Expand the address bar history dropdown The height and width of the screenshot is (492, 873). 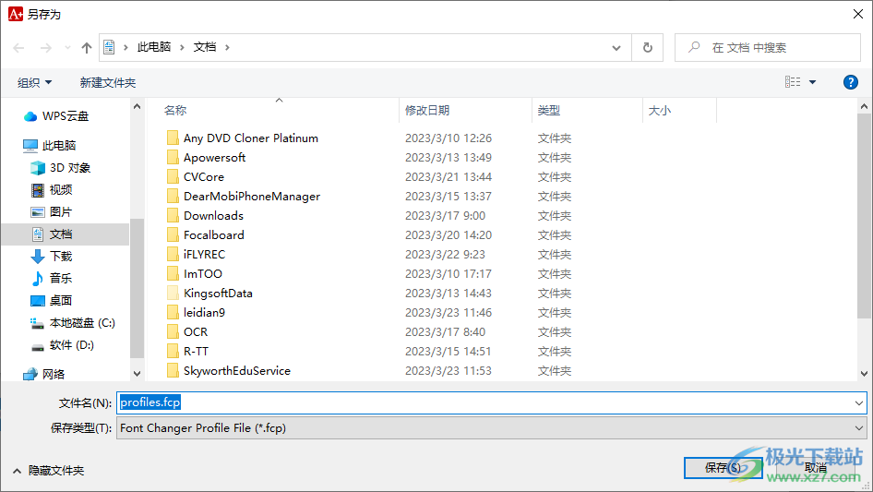coord(616,48)
